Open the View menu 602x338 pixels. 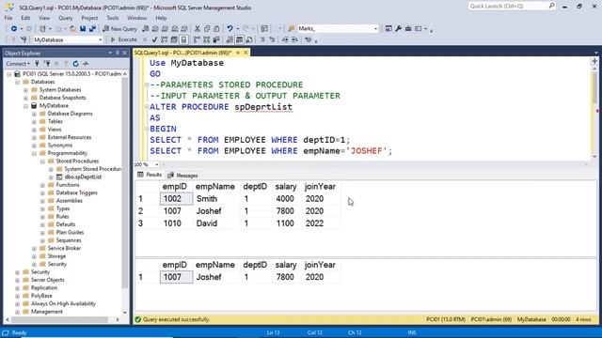(44, 18)
